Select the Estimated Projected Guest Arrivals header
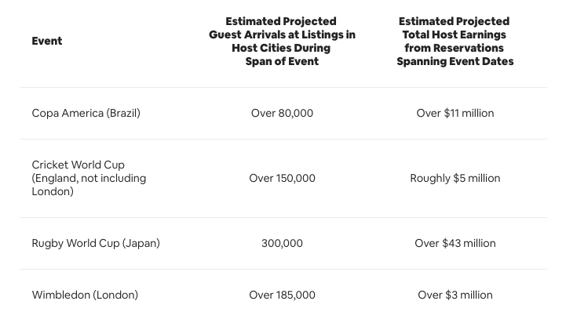566x319 pixels. pyautogui.click(x=282, y=42)
